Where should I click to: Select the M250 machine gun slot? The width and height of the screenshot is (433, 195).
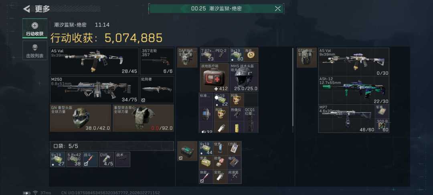94,90
